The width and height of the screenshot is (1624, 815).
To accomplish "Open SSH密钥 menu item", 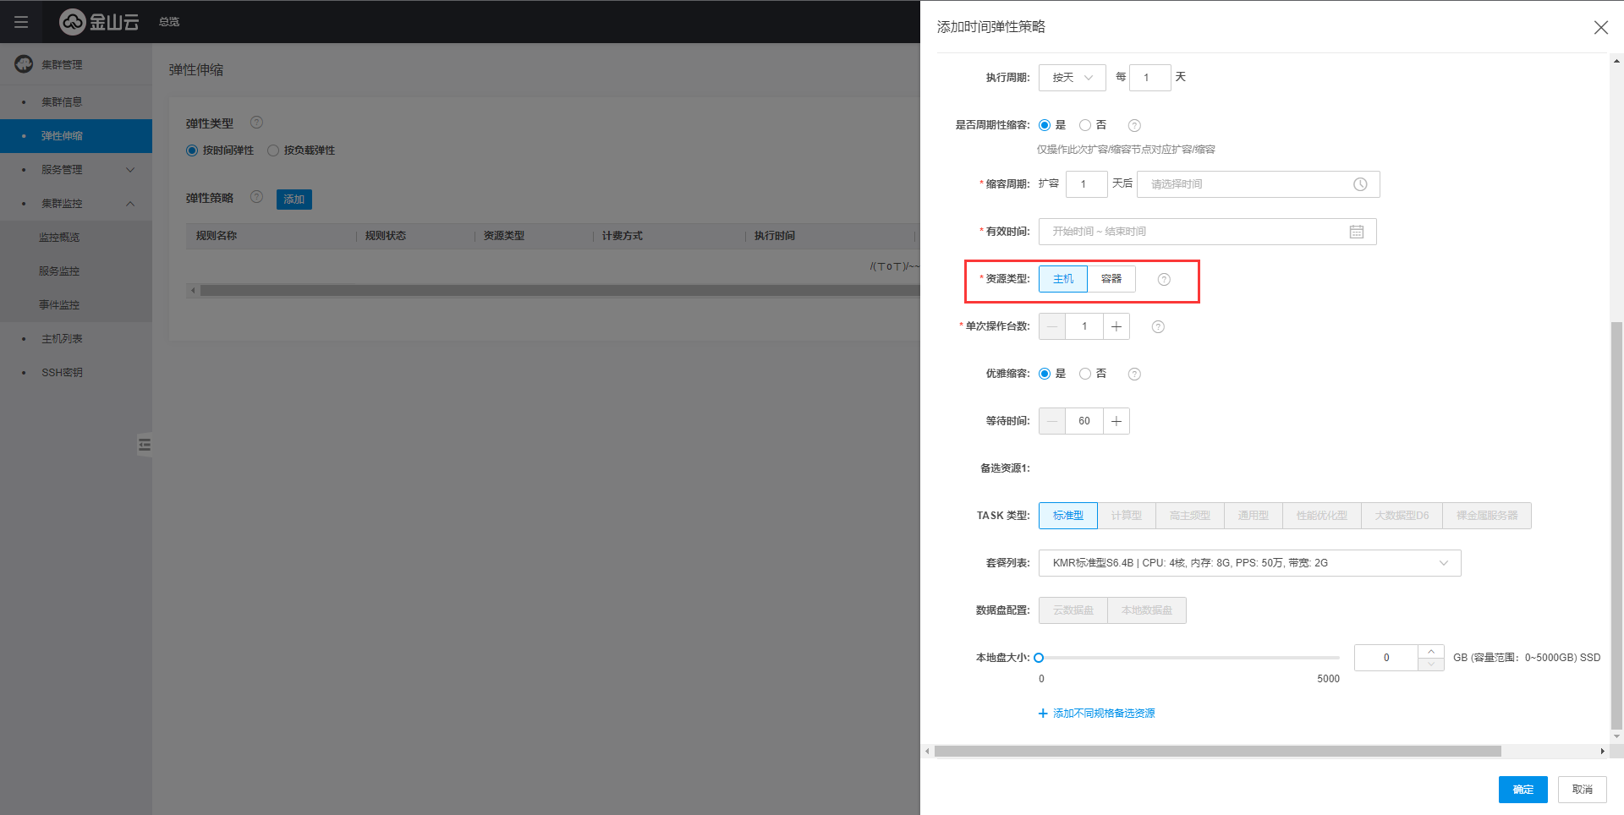I will pyautogui.click(x=76, y=373).
